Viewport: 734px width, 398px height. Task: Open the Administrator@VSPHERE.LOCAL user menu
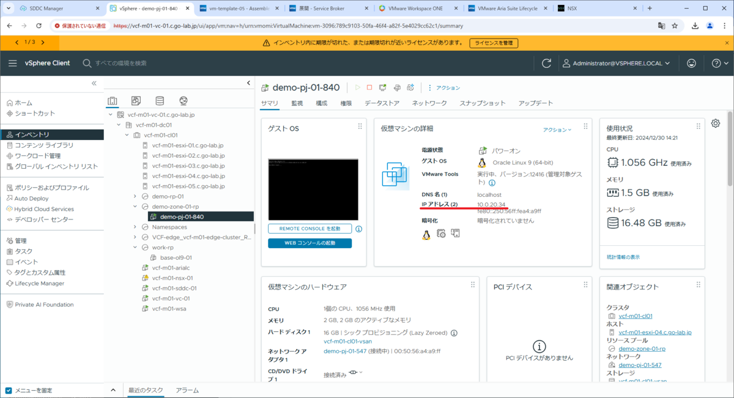(617, 63)
